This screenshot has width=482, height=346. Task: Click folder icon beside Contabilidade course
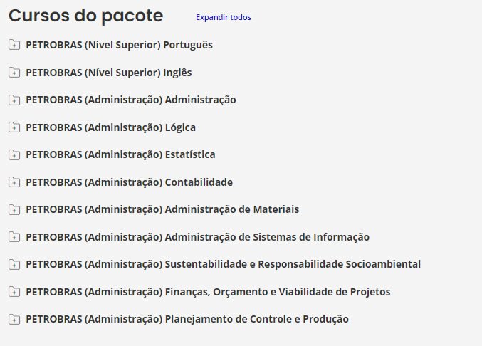click(14, 182)
